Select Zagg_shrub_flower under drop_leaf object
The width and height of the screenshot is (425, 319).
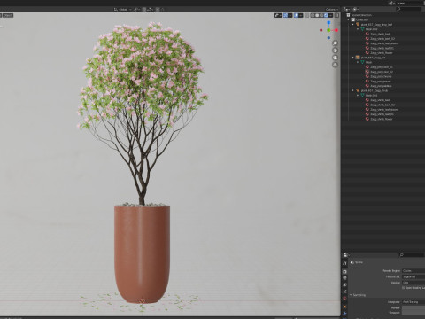[382, 53]
